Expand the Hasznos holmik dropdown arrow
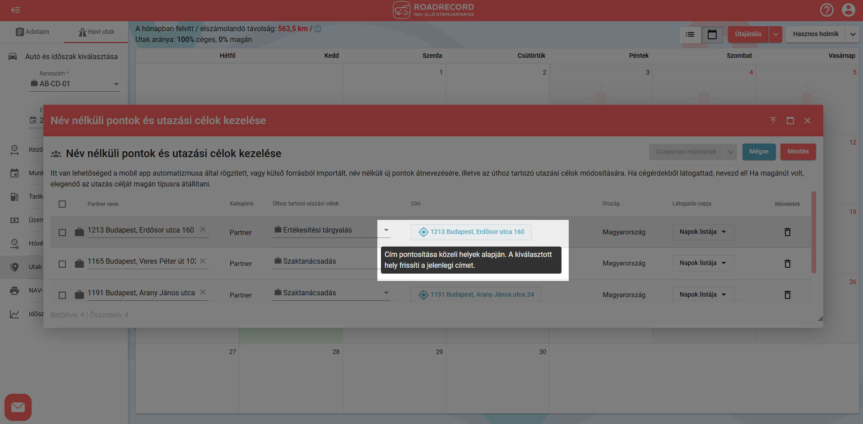The image size is (863, 424). pos(853,34)
